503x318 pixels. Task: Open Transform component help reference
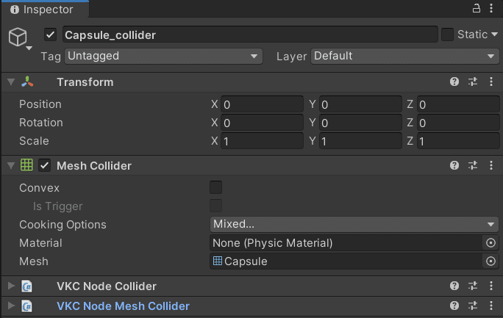454,82
